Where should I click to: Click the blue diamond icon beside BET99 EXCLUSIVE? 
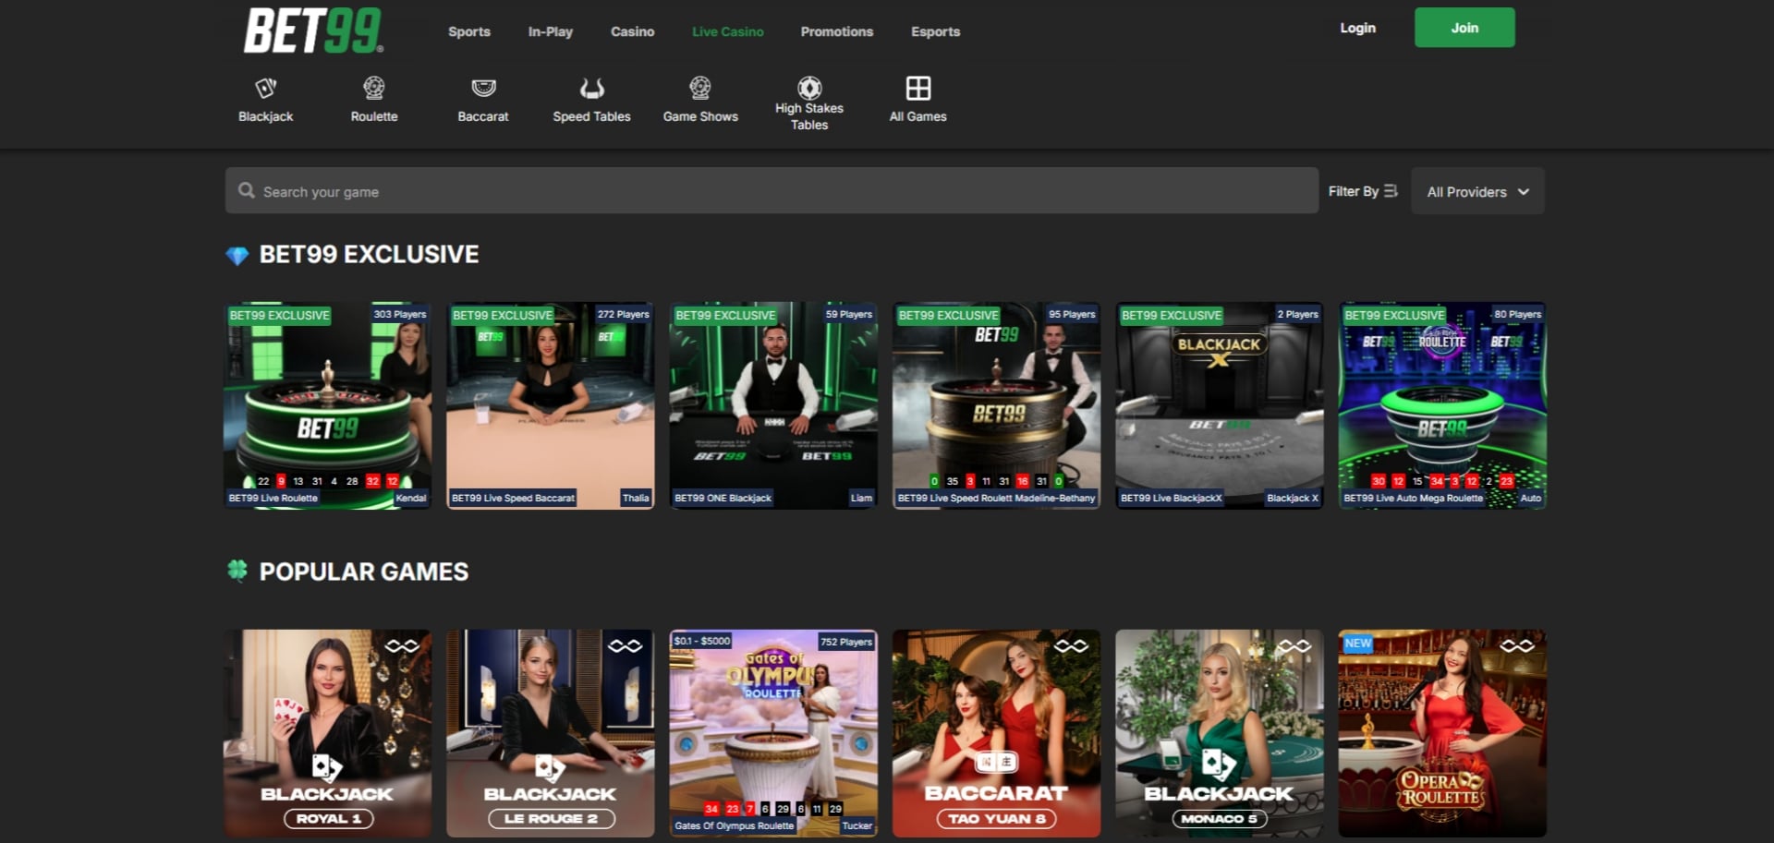[x=237, y=256]
